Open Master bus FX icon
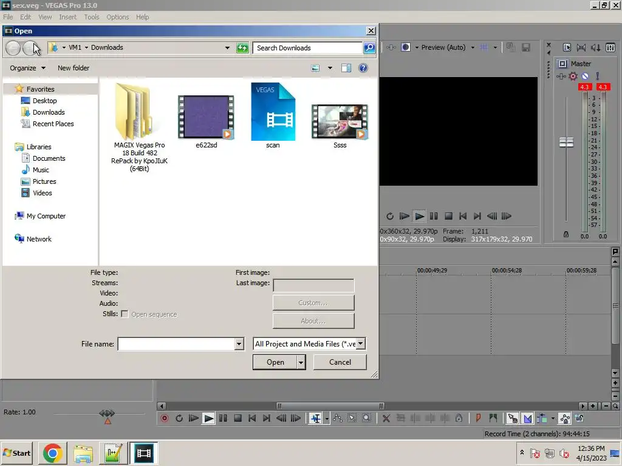Viewport: 622px width, 466px height. [x=561, y=76]
